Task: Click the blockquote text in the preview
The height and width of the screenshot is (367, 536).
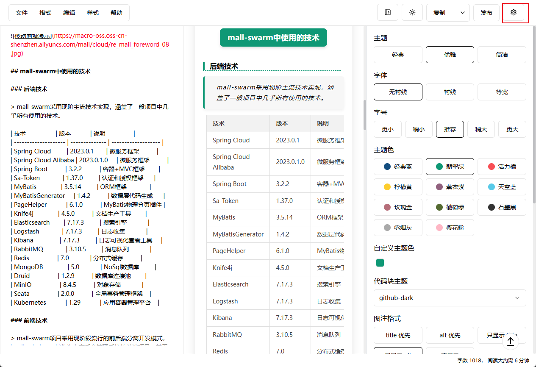Action: pos(275,93)
